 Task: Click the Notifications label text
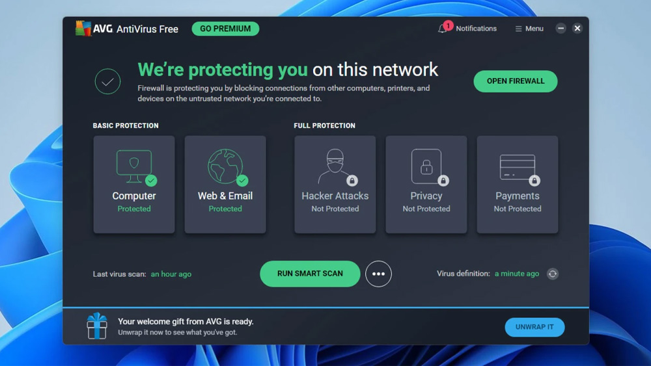(x=477, y=29)
